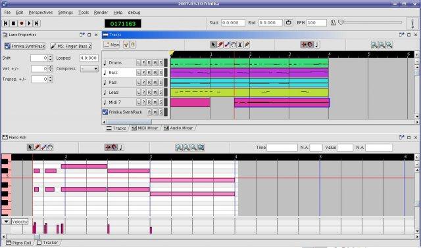Select glue tool in Tracks toolbar
This screenshot has width=421, height=248.
(247, 45)
